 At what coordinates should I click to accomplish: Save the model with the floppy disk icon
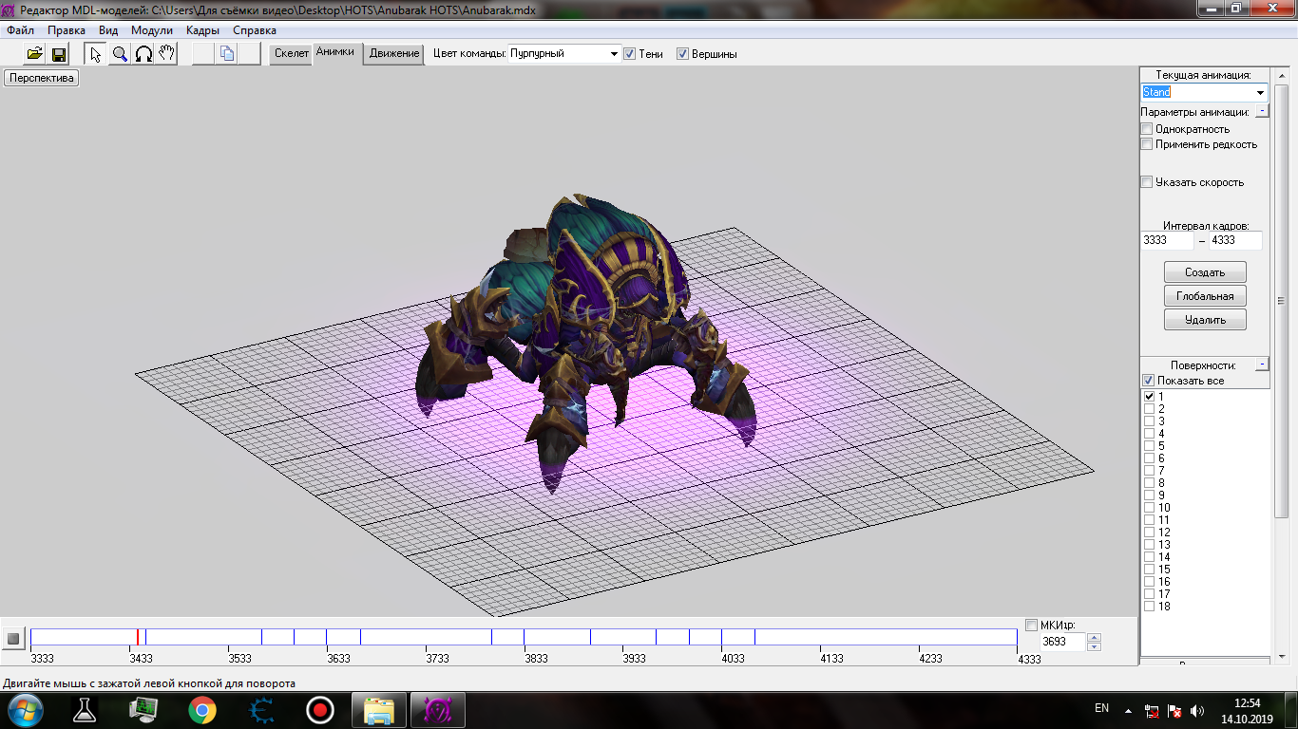(58, 54)
